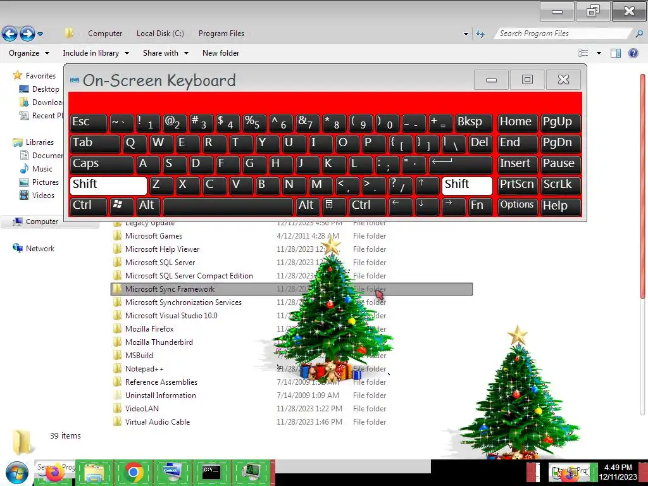
Task: Tap the Enter key on On-Screen Keyboard
Action: [x=461, y=164]
